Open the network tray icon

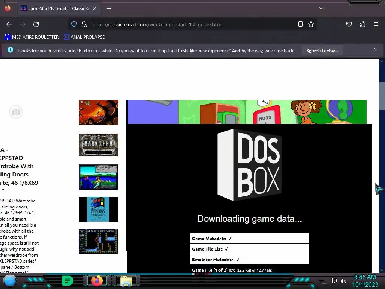pos(334,281)
